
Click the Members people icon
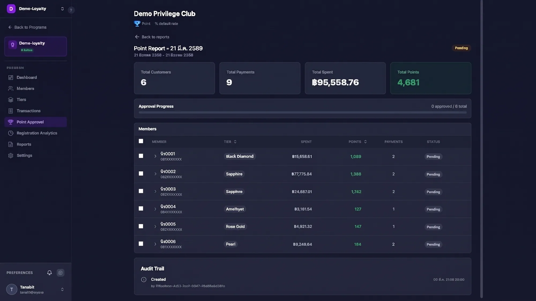pyautogui.click(x=11, y=89)
